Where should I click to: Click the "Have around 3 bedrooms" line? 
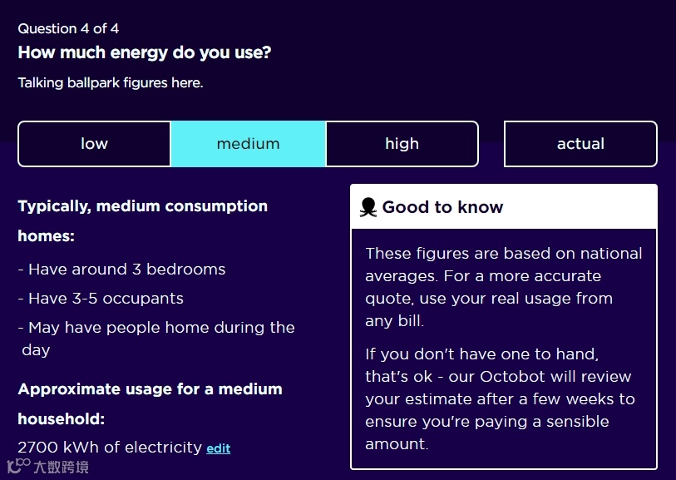[x=121, y=270]
